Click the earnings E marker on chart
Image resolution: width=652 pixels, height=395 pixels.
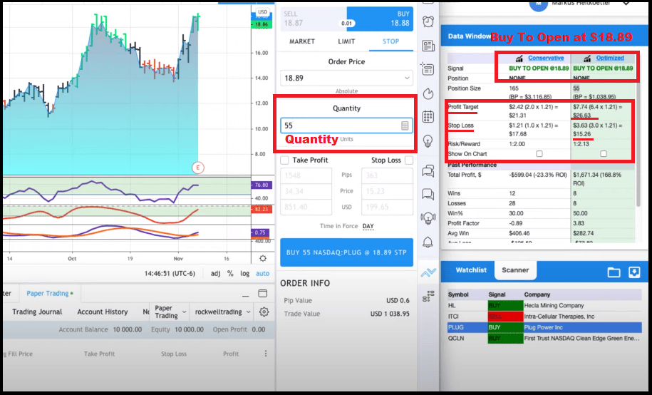click(x=198, y=168)
